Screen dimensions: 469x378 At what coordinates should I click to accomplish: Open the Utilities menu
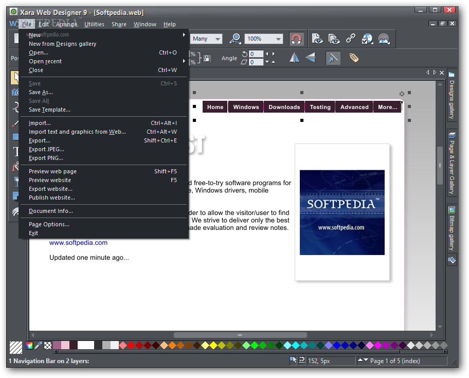[x=94, y=24]
